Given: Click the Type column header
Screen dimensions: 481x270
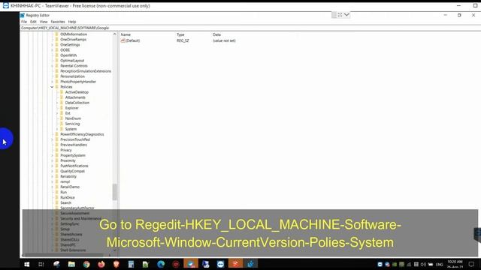Looking at the screenshot, I should [180, 34].
